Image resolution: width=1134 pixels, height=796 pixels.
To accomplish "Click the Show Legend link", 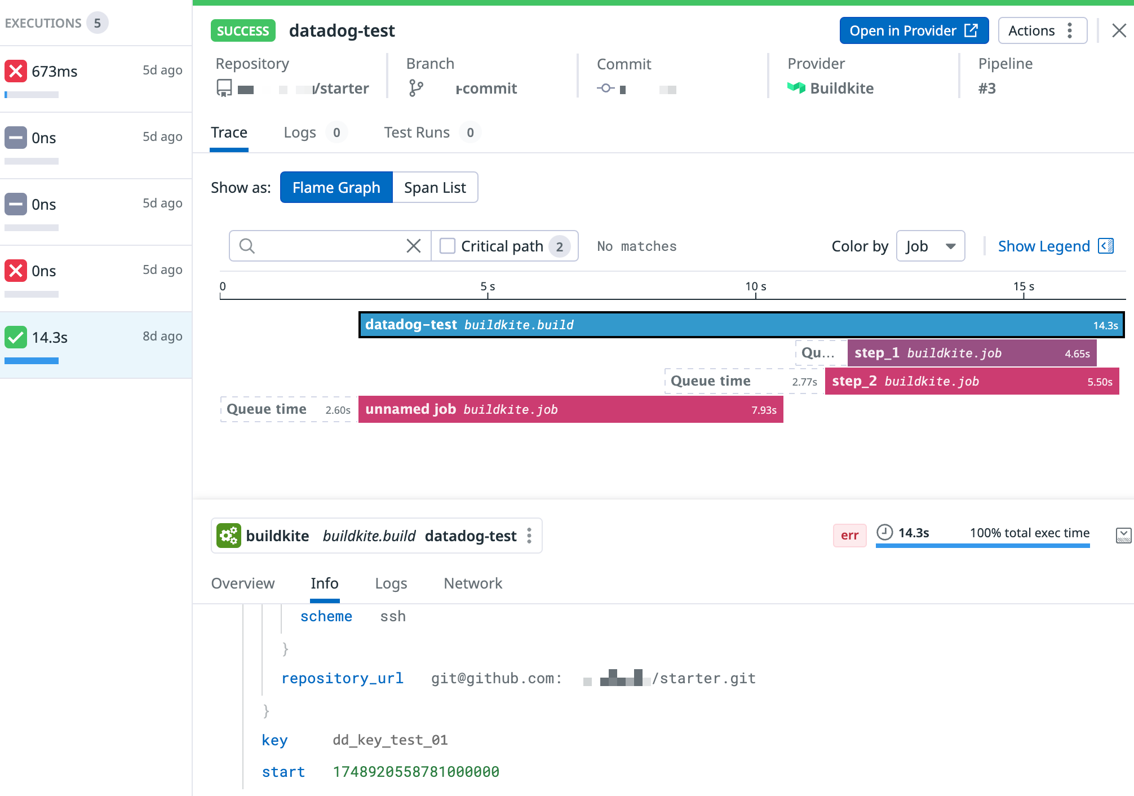I will coord(1044,246).
